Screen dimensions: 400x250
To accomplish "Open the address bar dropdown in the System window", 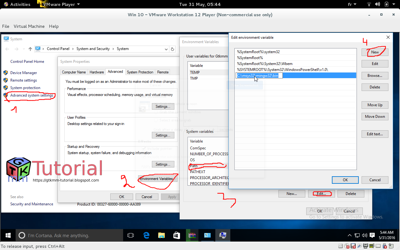I will click(x=166, y=49).
